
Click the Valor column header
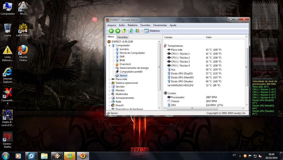pos(225,37)
